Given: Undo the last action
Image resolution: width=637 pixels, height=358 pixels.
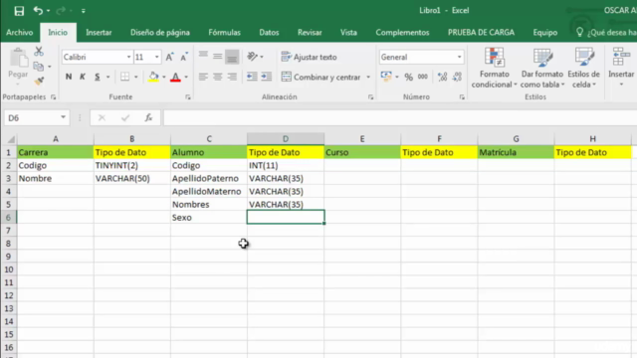Looking at the screenshot, I should (x=38, y=11).
